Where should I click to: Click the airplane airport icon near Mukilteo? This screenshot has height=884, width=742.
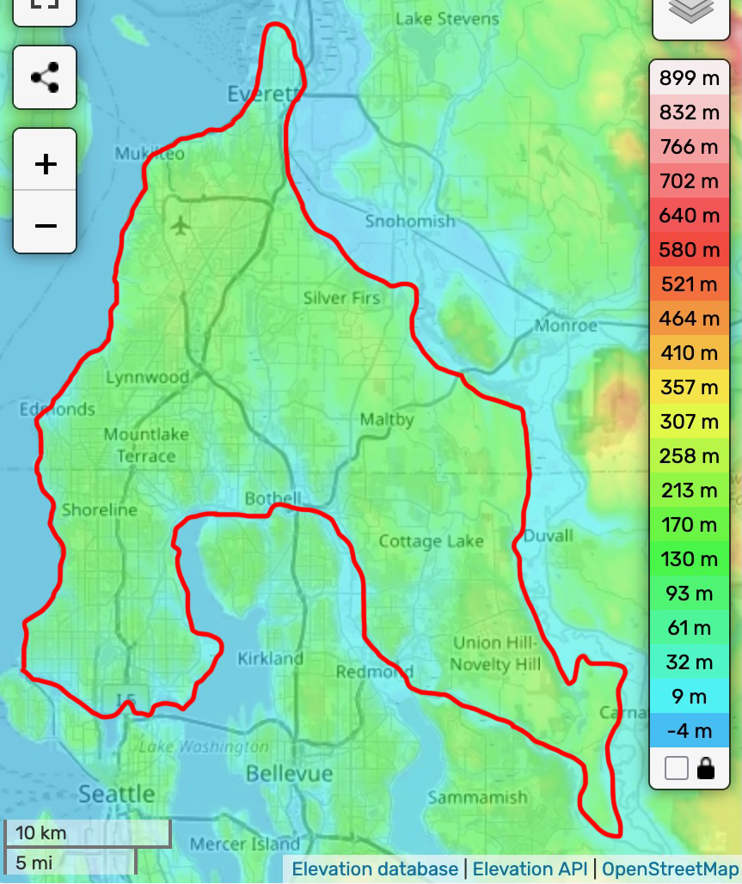click(x=181, y=226)
